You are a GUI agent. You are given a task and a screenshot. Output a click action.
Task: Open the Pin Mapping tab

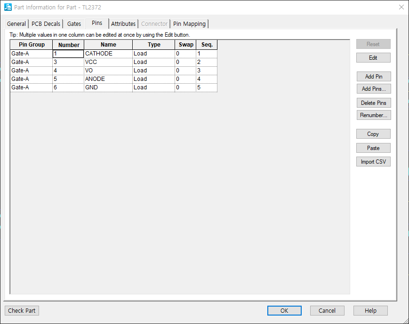[189, 24]
